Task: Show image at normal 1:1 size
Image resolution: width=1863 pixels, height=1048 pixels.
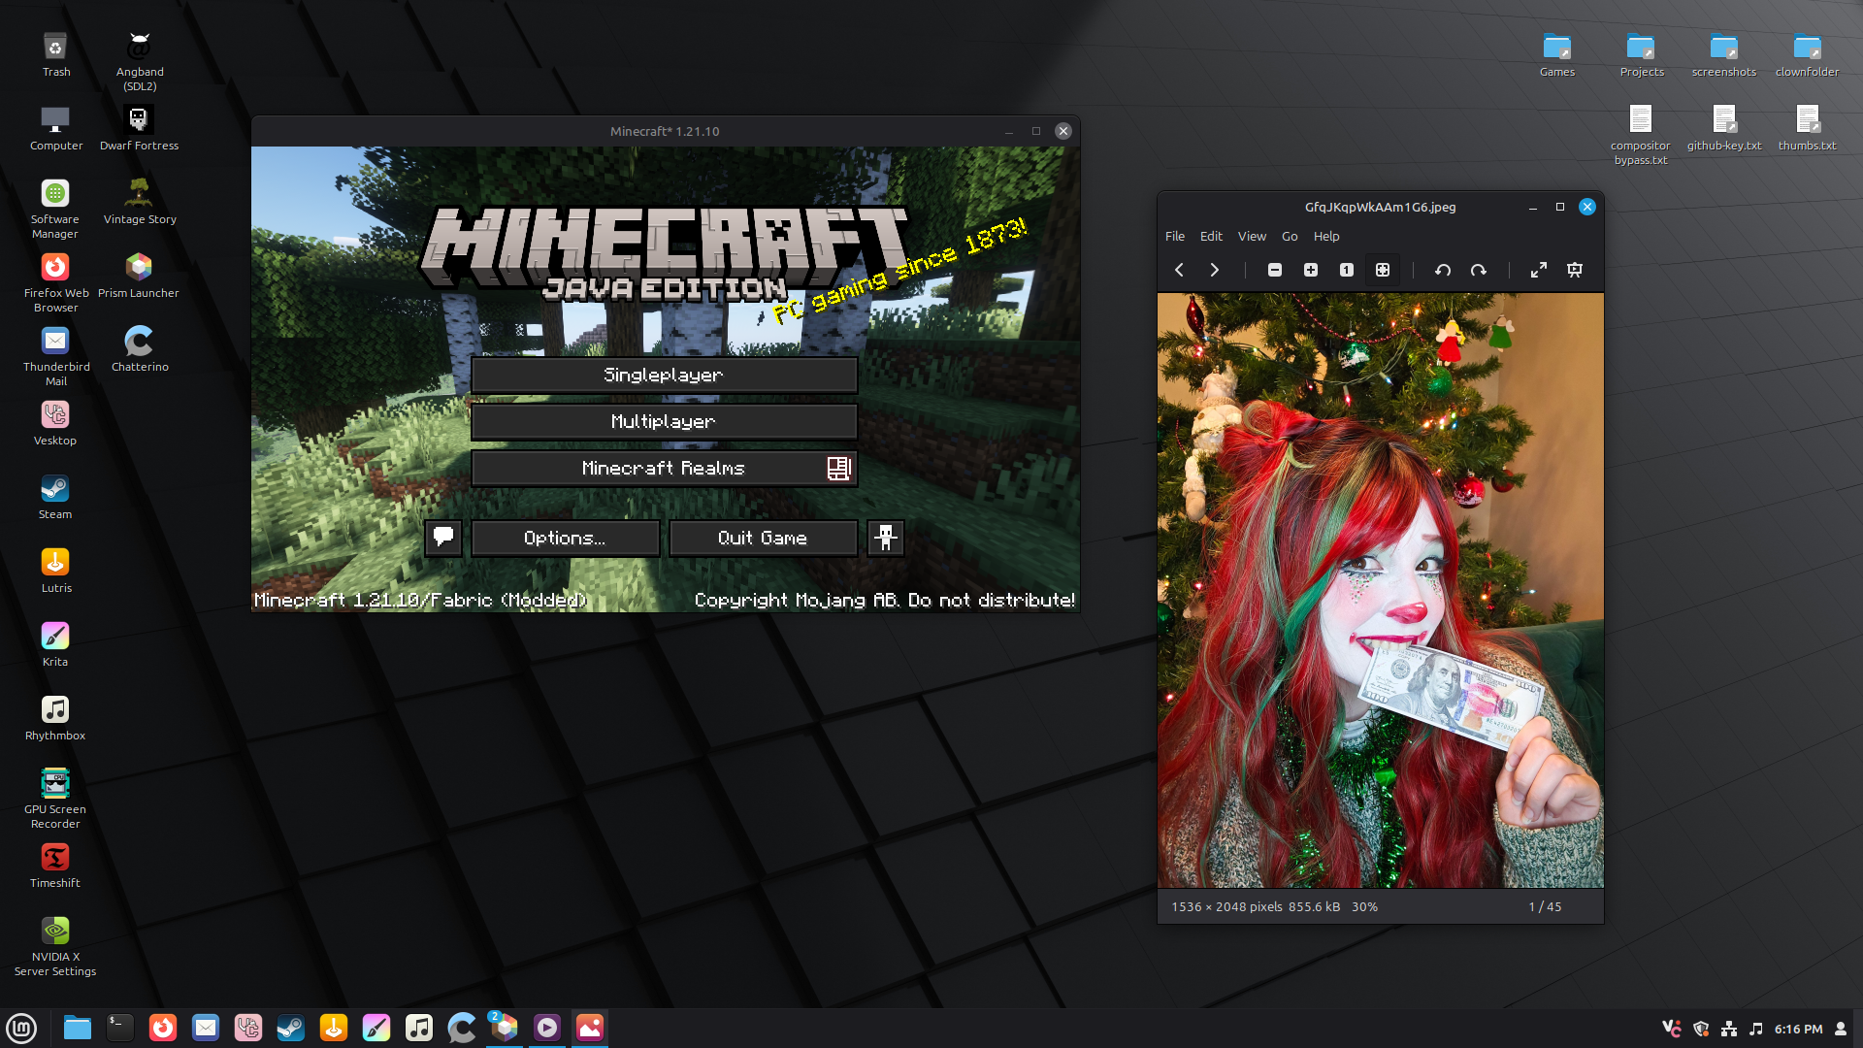Action: coord(1347,271)
